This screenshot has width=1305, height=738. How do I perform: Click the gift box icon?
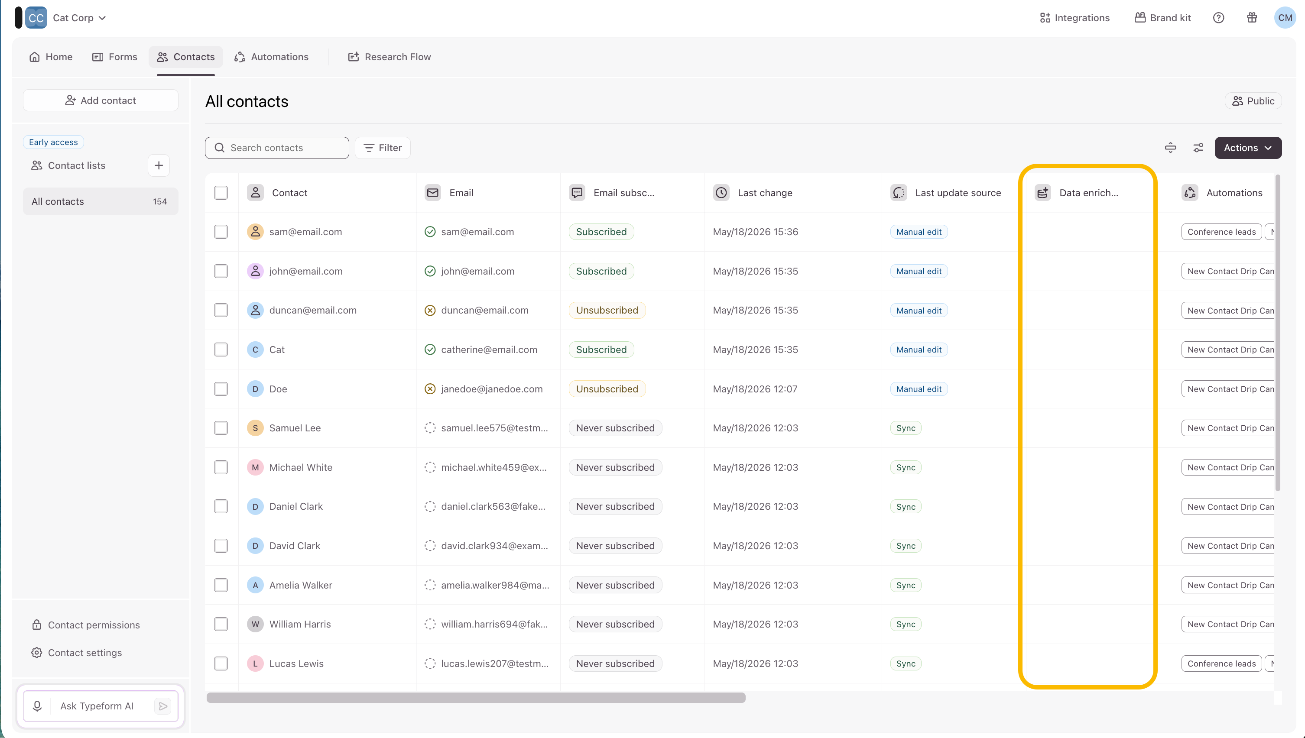pyautogui.click(x=1252, y=18)
